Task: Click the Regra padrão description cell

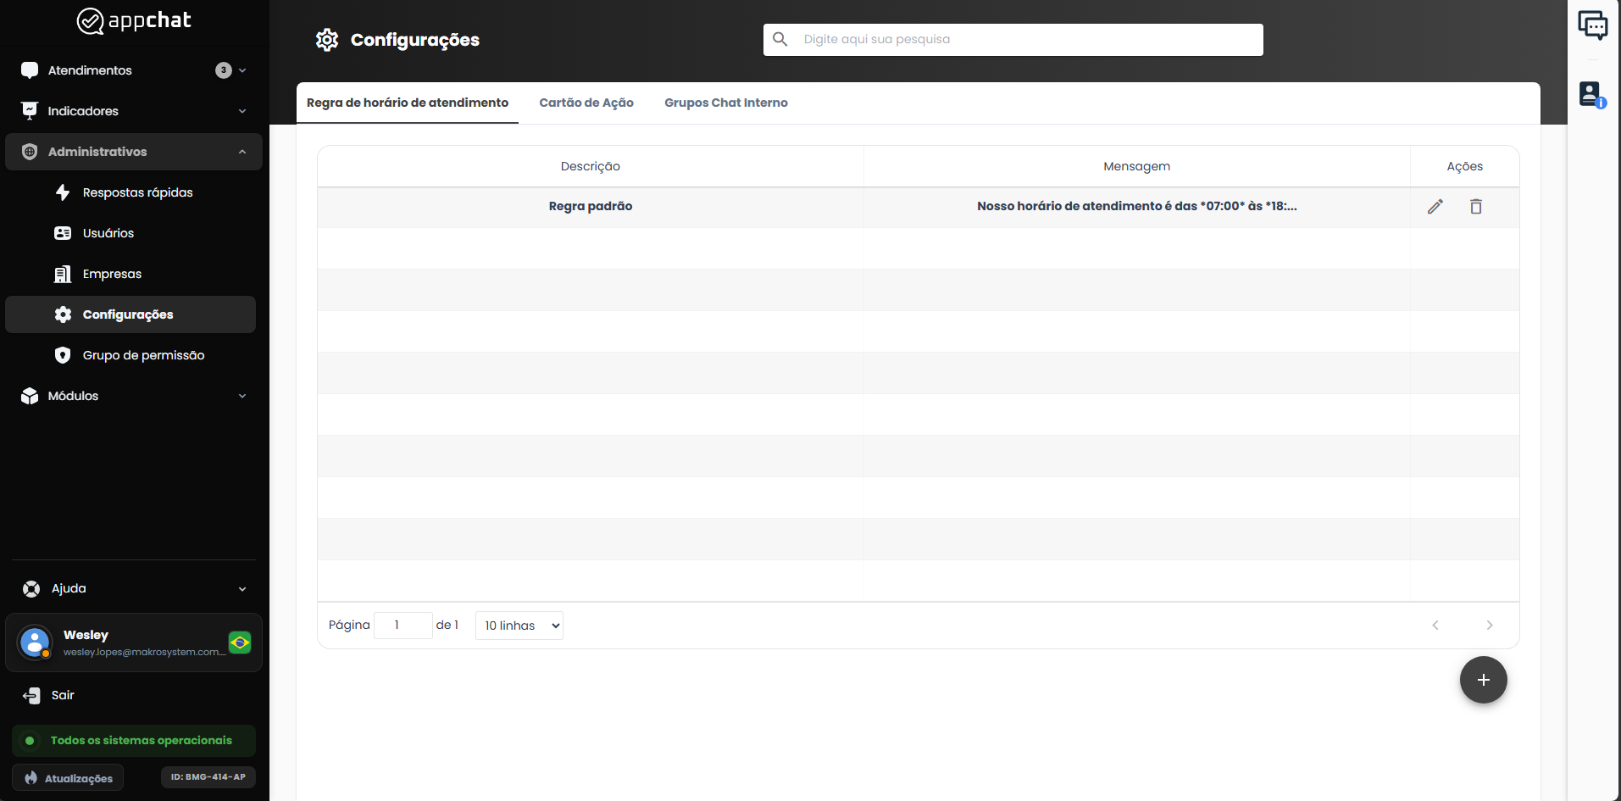Action: coord(591,206)
